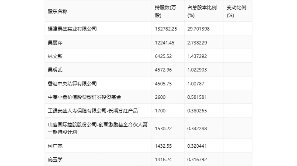Click the value 2600
Screen dimensions: 297x166
pyautogui.click(x=160, y=97)
